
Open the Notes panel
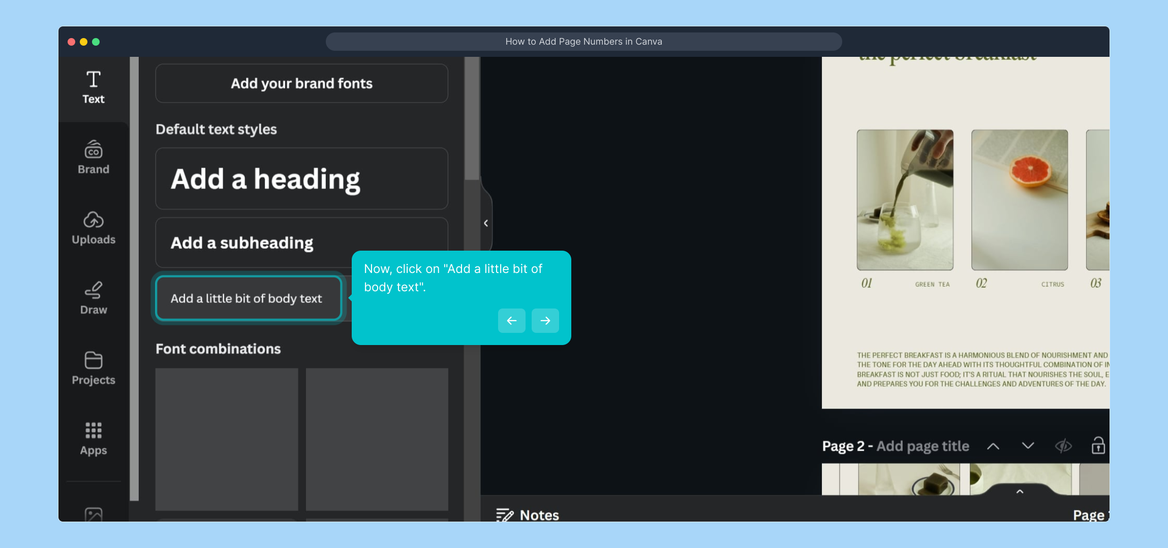click(528, 515)
